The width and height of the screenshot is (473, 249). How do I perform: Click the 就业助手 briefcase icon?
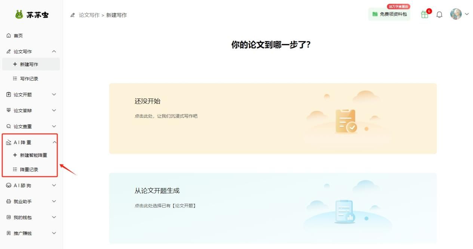[9, 202]
